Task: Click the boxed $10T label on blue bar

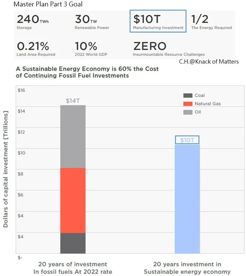Action: coord(187,140)
